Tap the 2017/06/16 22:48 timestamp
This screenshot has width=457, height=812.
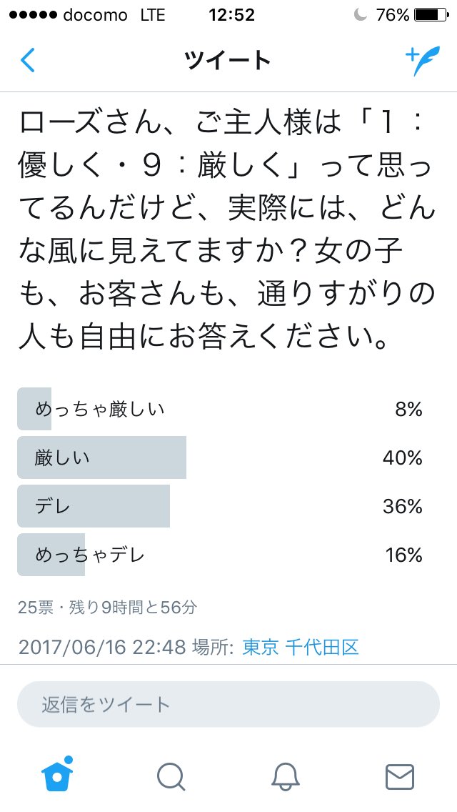102,648
